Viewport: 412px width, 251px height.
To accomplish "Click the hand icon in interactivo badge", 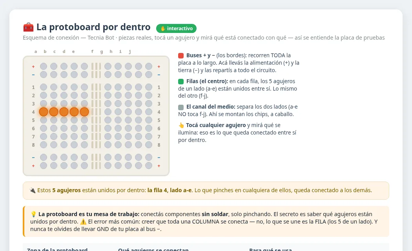I will click(163, 28).
